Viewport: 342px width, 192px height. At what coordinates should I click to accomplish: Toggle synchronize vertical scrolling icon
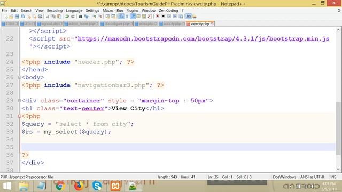[x=107, y=17]
